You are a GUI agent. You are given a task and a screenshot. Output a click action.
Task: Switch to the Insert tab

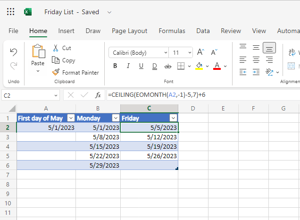coord(66,31)
